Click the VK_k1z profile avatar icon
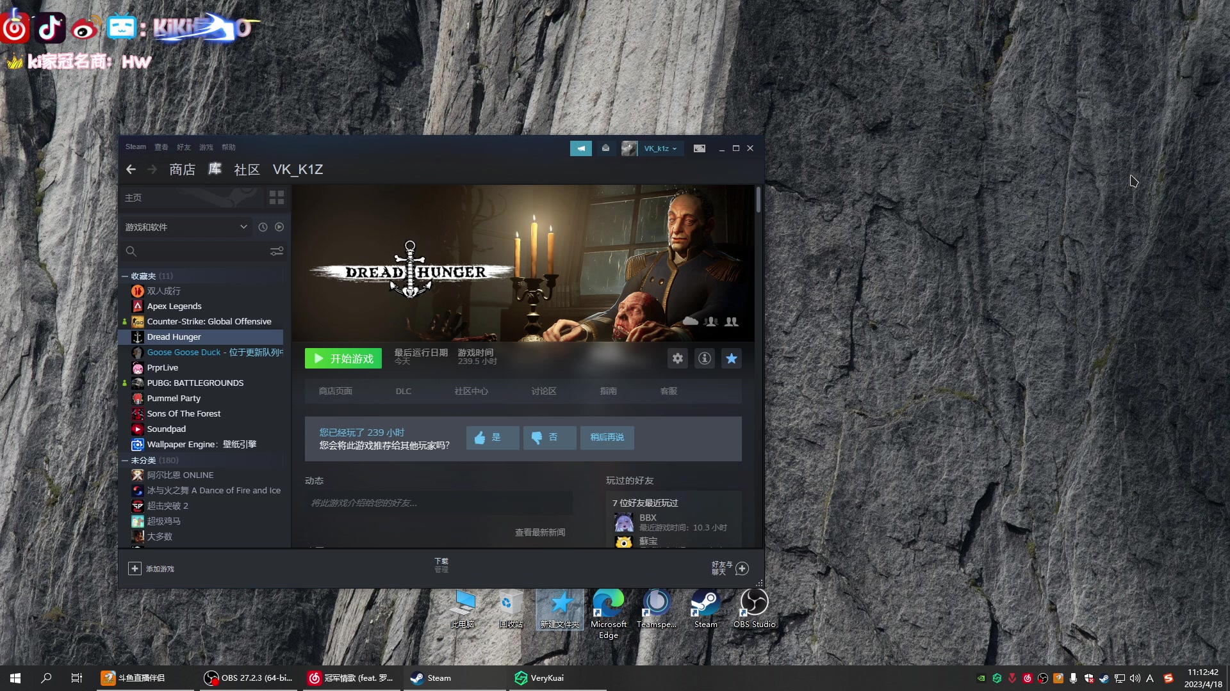This screenshot has width=1230, height=691. tap(629, 148)
